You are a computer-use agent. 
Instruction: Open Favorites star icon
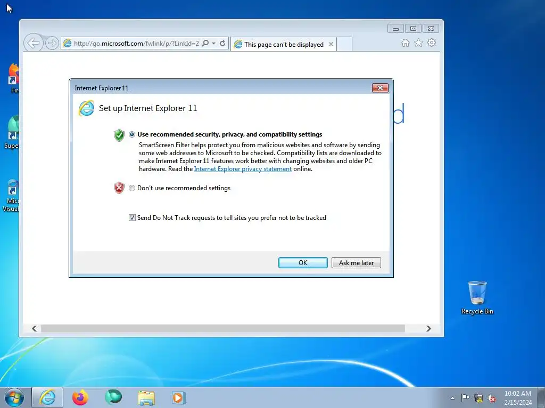(418, 42)
